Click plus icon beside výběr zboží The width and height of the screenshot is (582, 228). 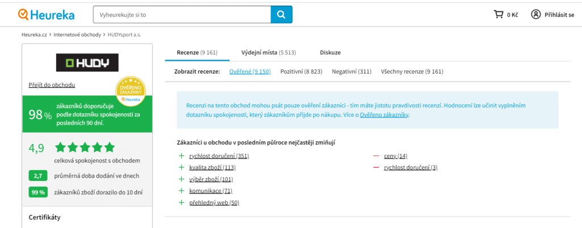pos(181,179)
